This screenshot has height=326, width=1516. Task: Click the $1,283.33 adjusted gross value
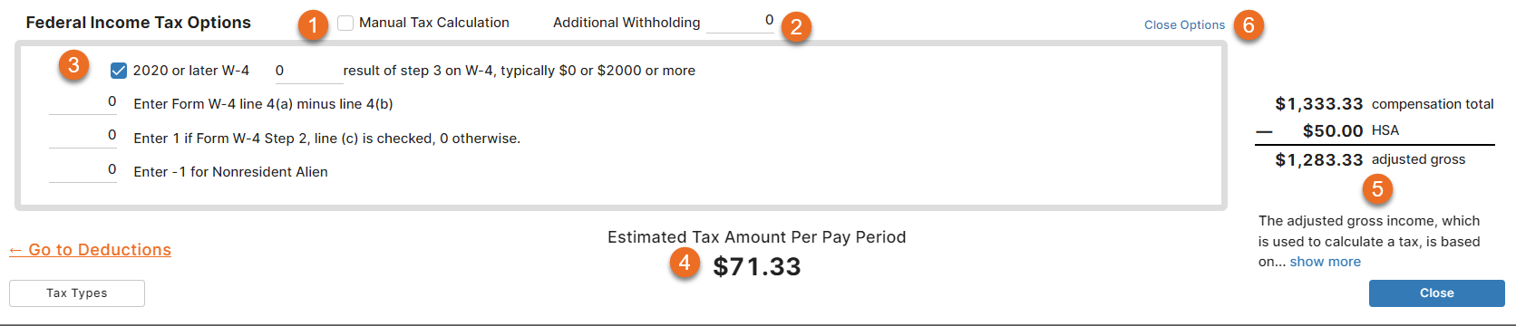1319,160
